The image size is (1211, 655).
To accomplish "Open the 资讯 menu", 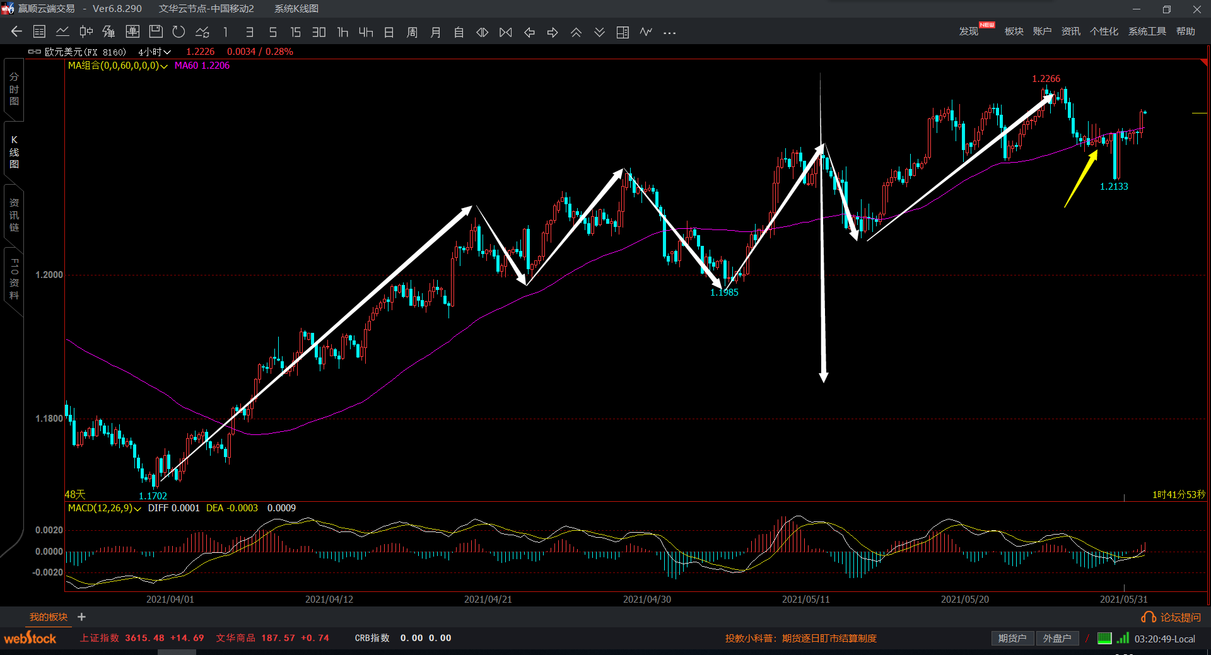I will [x=1071, y=32].
